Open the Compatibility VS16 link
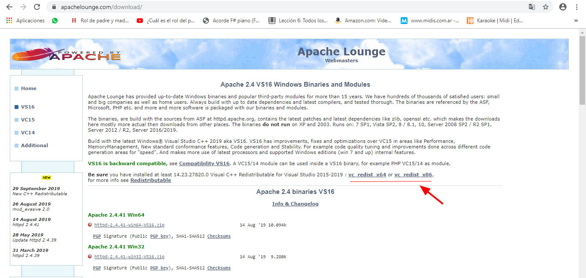 coord(204,163)
